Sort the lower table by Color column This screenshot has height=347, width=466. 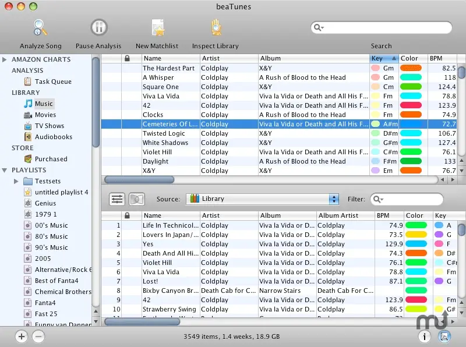pos(419,215)
